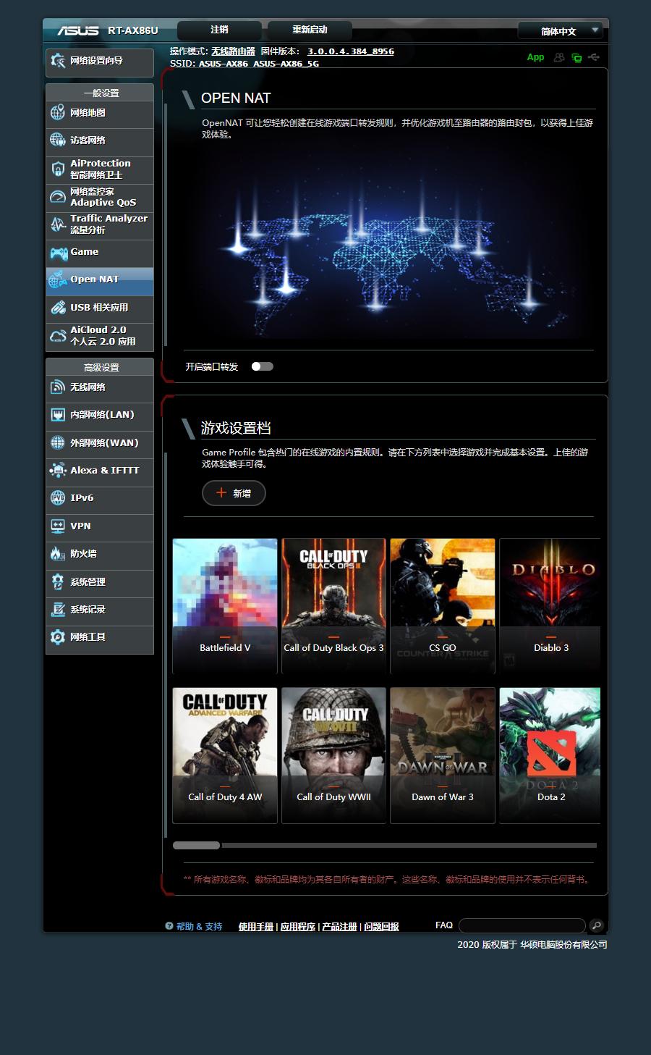Screen dimensions: 651x1055
Task: Enable the 开启端口转发 switch
Action: point(263,366)
